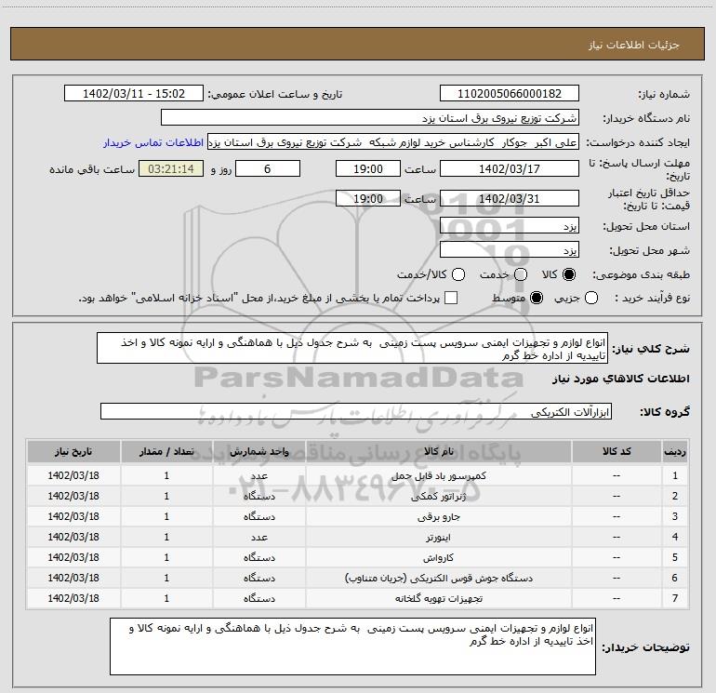Click the response deadline date 1402/03/17

tap(510, 169)
